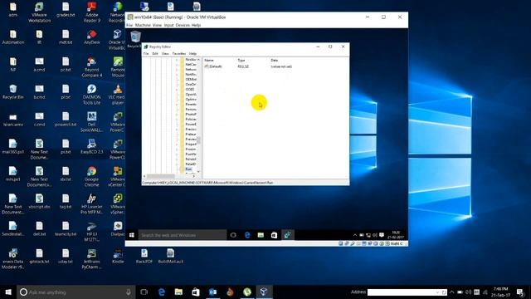Click Registry Editor icon in guest taskbar
Image resolution: width=531 pixels, height=299 pixels.
tap(287, 235)
